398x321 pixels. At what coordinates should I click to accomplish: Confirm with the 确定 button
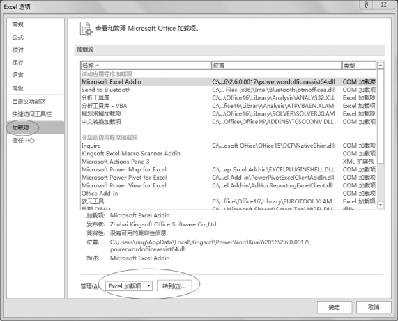point(335,307)
